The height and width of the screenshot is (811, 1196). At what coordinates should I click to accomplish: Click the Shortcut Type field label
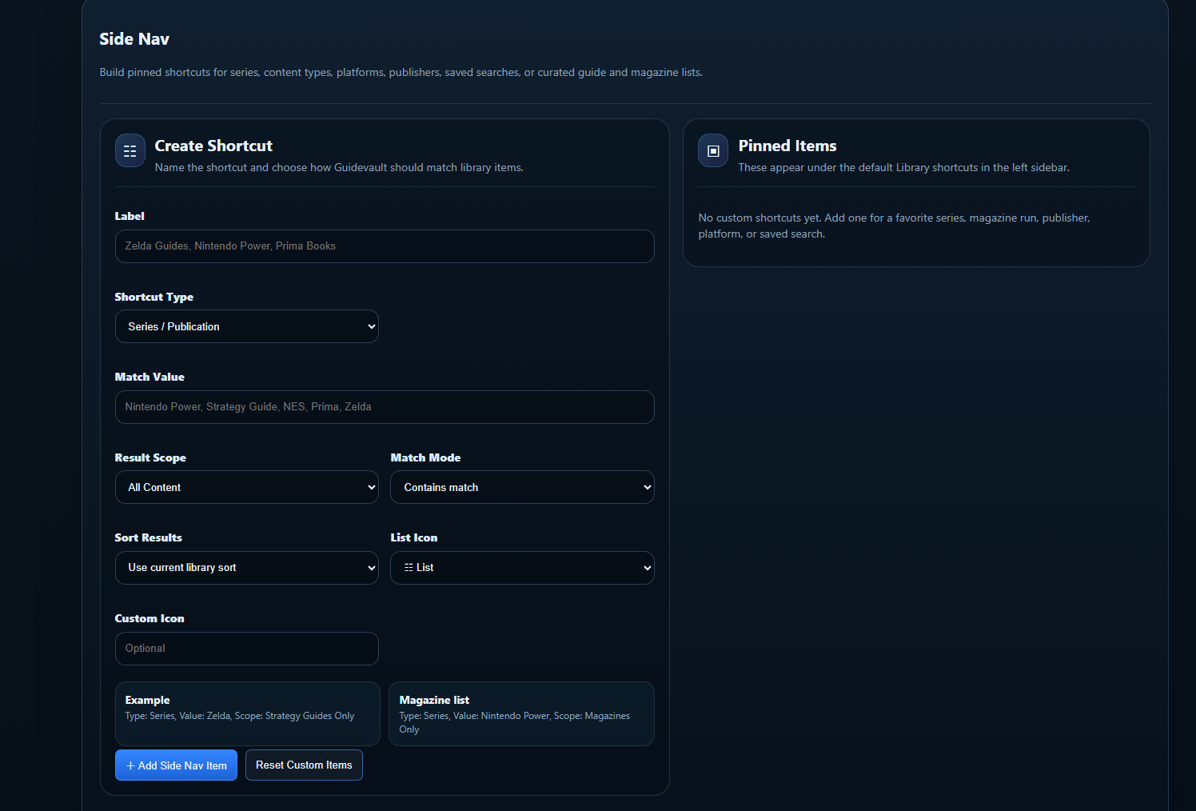pyautogui.click(x=154, y=297)
